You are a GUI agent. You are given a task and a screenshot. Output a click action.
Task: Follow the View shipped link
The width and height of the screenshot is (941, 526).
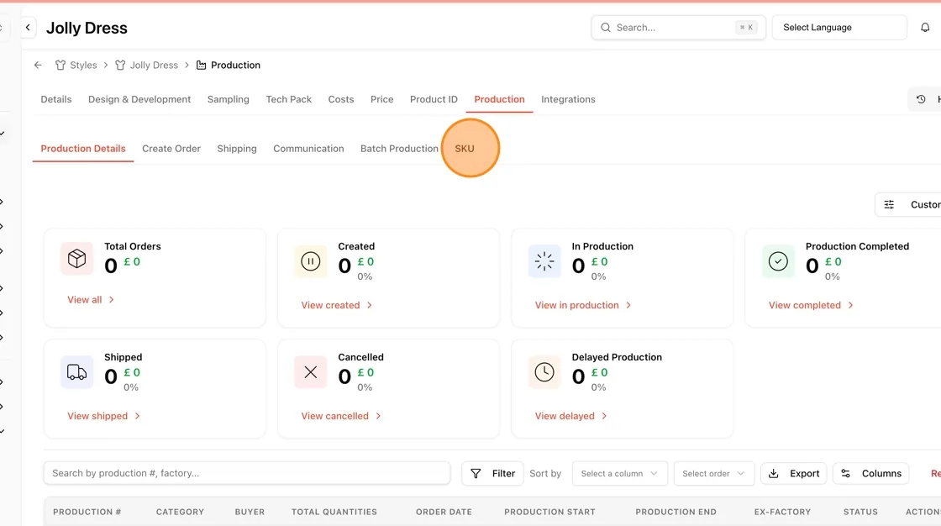[103, 416]
